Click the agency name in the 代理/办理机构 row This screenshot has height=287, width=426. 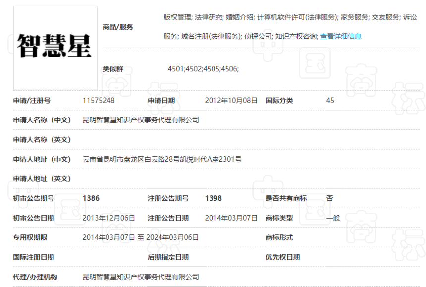pos(141,277)
